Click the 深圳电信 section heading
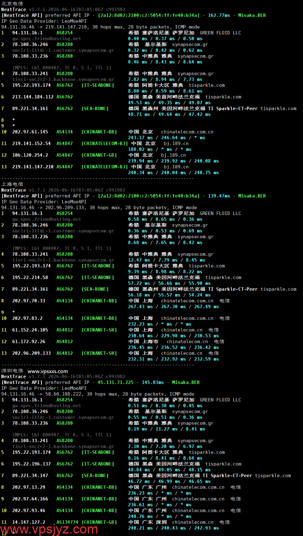Image resolution: width=303 pixels, height=536 pixels. [12, 371]
